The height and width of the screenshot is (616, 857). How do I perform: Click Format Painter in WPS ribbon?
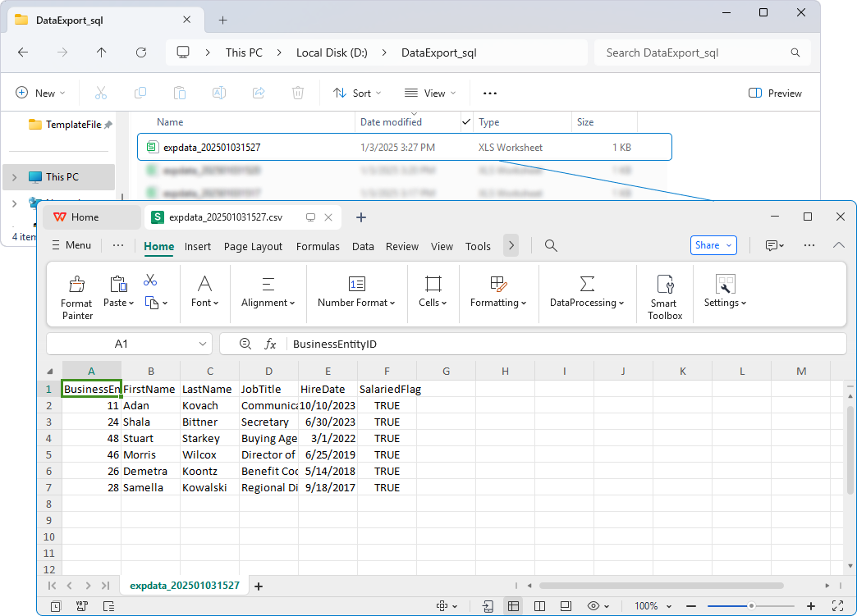76,298
